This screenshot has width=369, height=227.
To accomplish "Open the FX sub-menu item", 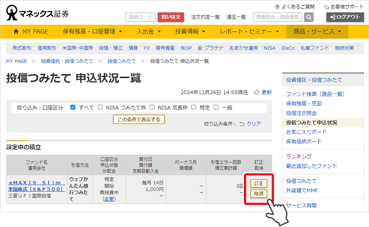I will click(147, 48).
